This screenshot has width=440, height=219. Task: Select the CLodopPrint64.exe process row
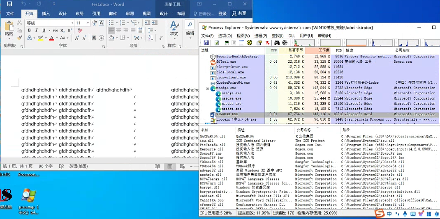tap(319, 83)
